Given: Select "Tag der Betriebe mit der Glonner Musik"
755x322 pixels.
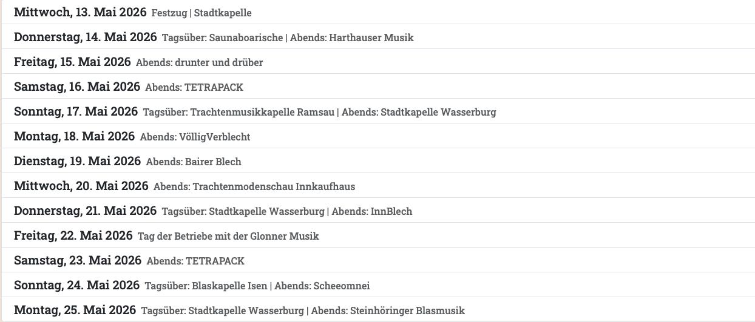Looking at the screenshot, I should pyautogui.click(x=228, y=236).
